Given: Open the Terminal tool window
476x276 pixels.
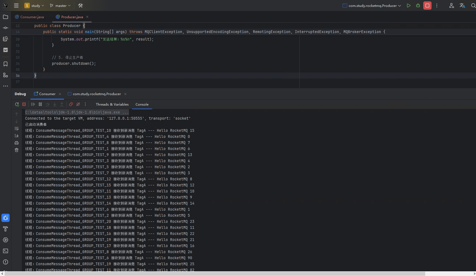Looking at the screenshot, I should click(x=6, y=251).
